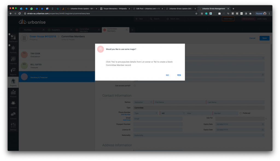Bookmark this page with the star icon
Viewport: 280px width, 161px height.
click(x=196, y=13)
